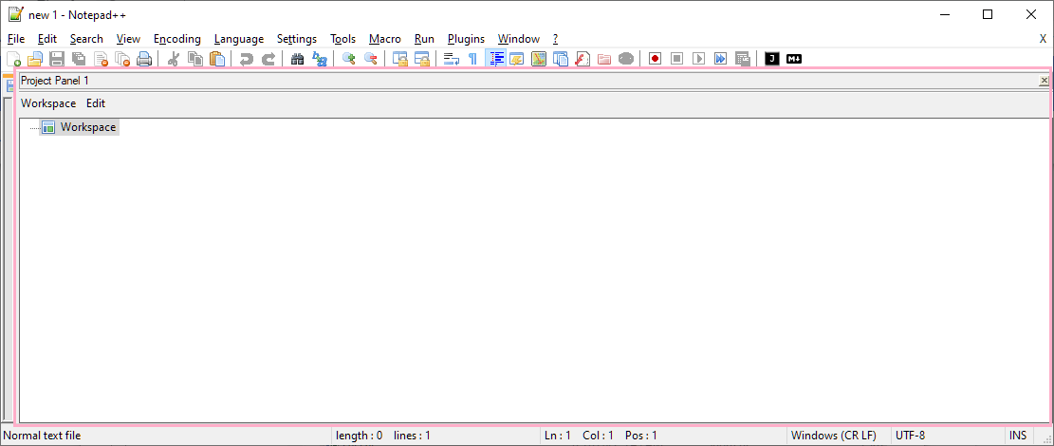1054x446 pixels.
Task: Start macro recording with red dot icon
Action: (656, 59)
